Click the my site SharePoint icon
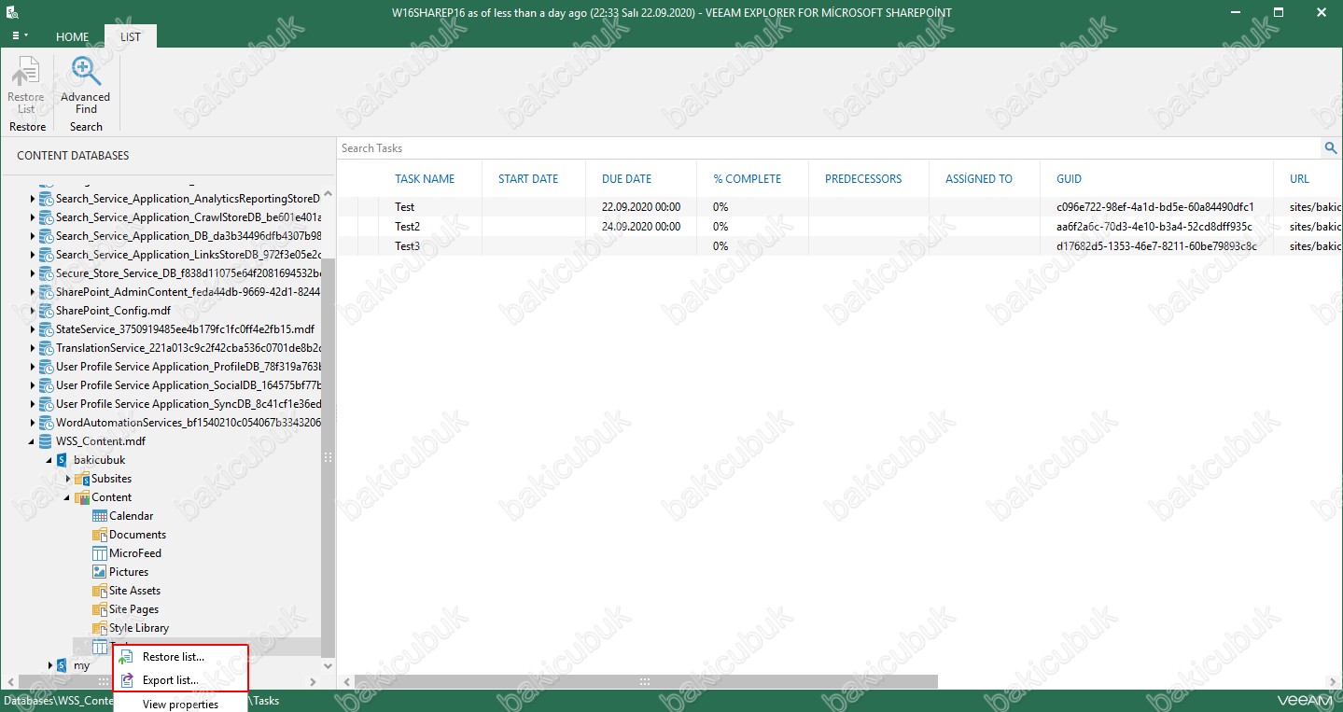The height and width of the screenshot is (712, 1343). point(63,665)
